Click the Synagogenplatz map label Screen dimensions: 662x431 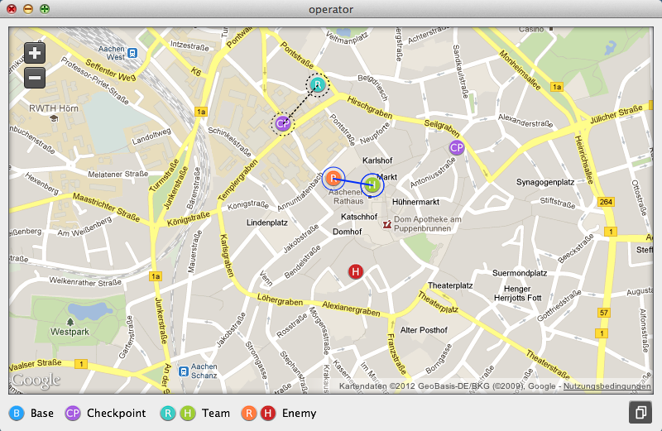coord(545,182)
